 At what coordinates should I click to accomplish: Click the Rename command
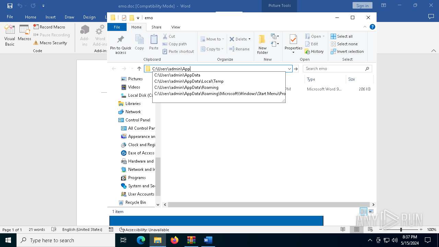click(239, 49)
